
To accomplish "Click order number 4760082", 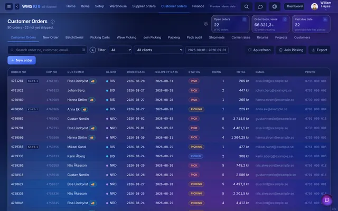I will tap(17, 119).
